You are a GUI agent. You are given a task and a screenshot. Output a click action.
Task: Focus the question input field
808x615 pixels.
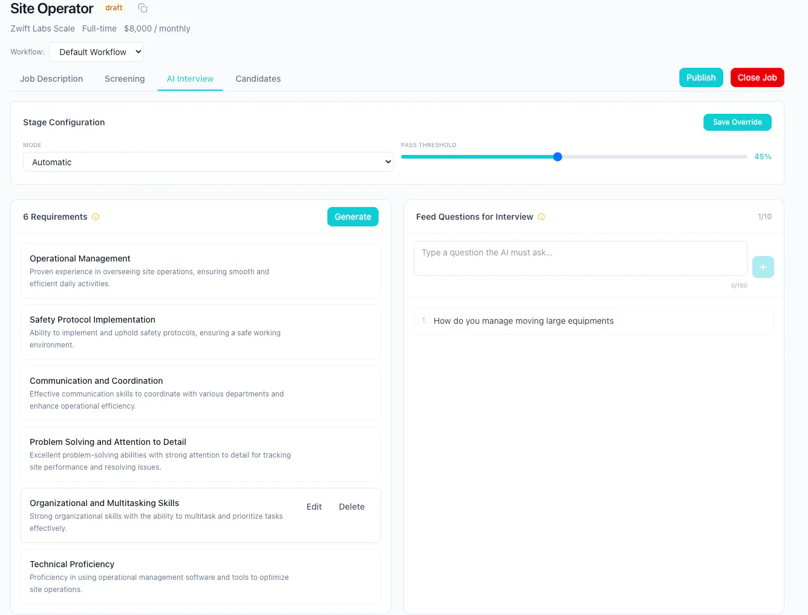point(581,258)
